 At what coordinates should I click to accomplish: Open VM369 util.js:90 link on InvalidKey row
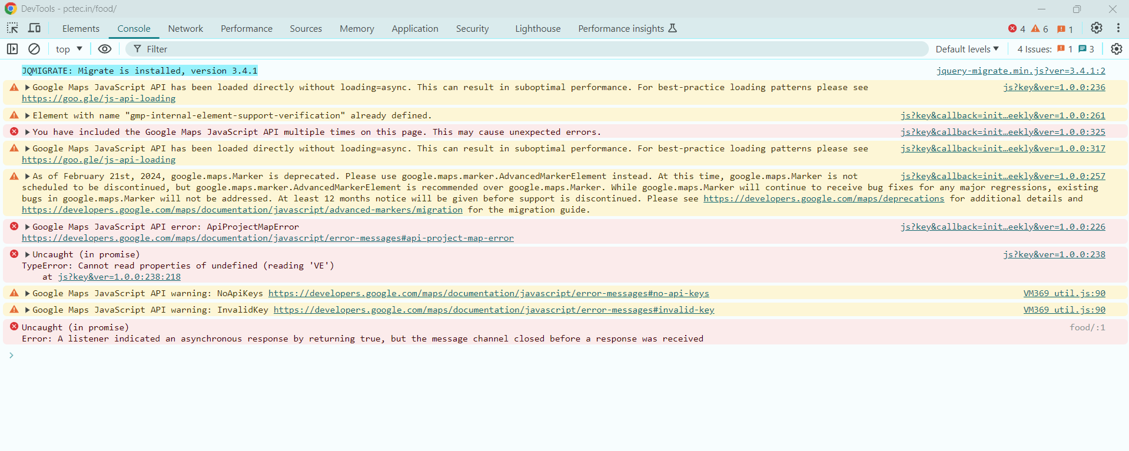1064,310
